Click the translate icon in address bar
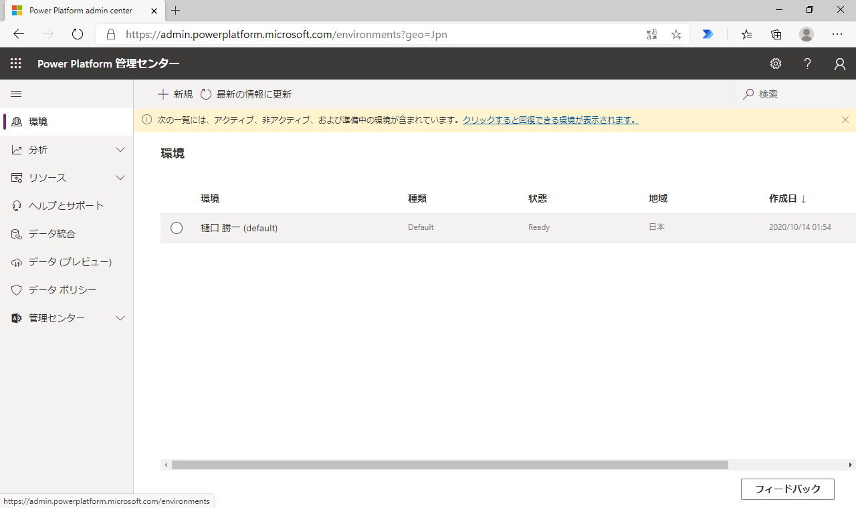 (x=652, y=34)
